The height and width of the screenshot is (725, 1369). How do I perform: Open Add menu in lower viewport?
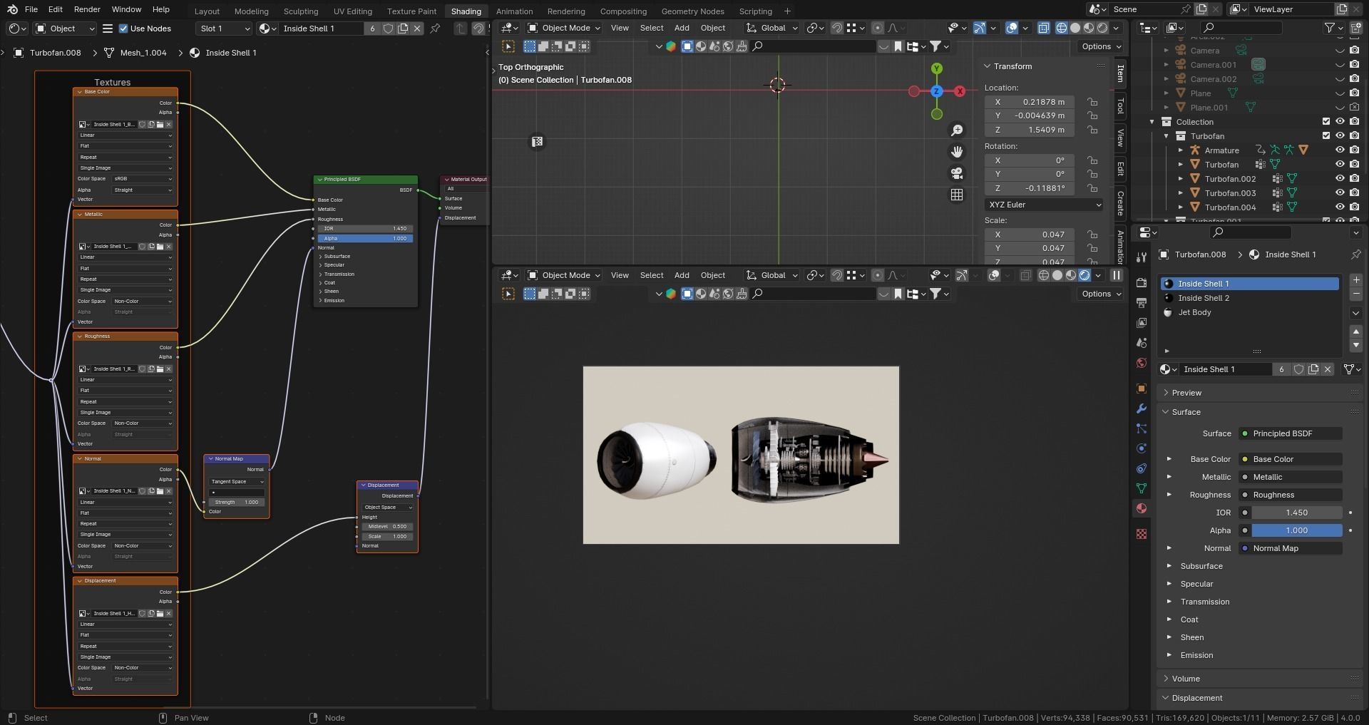point(682,275)
